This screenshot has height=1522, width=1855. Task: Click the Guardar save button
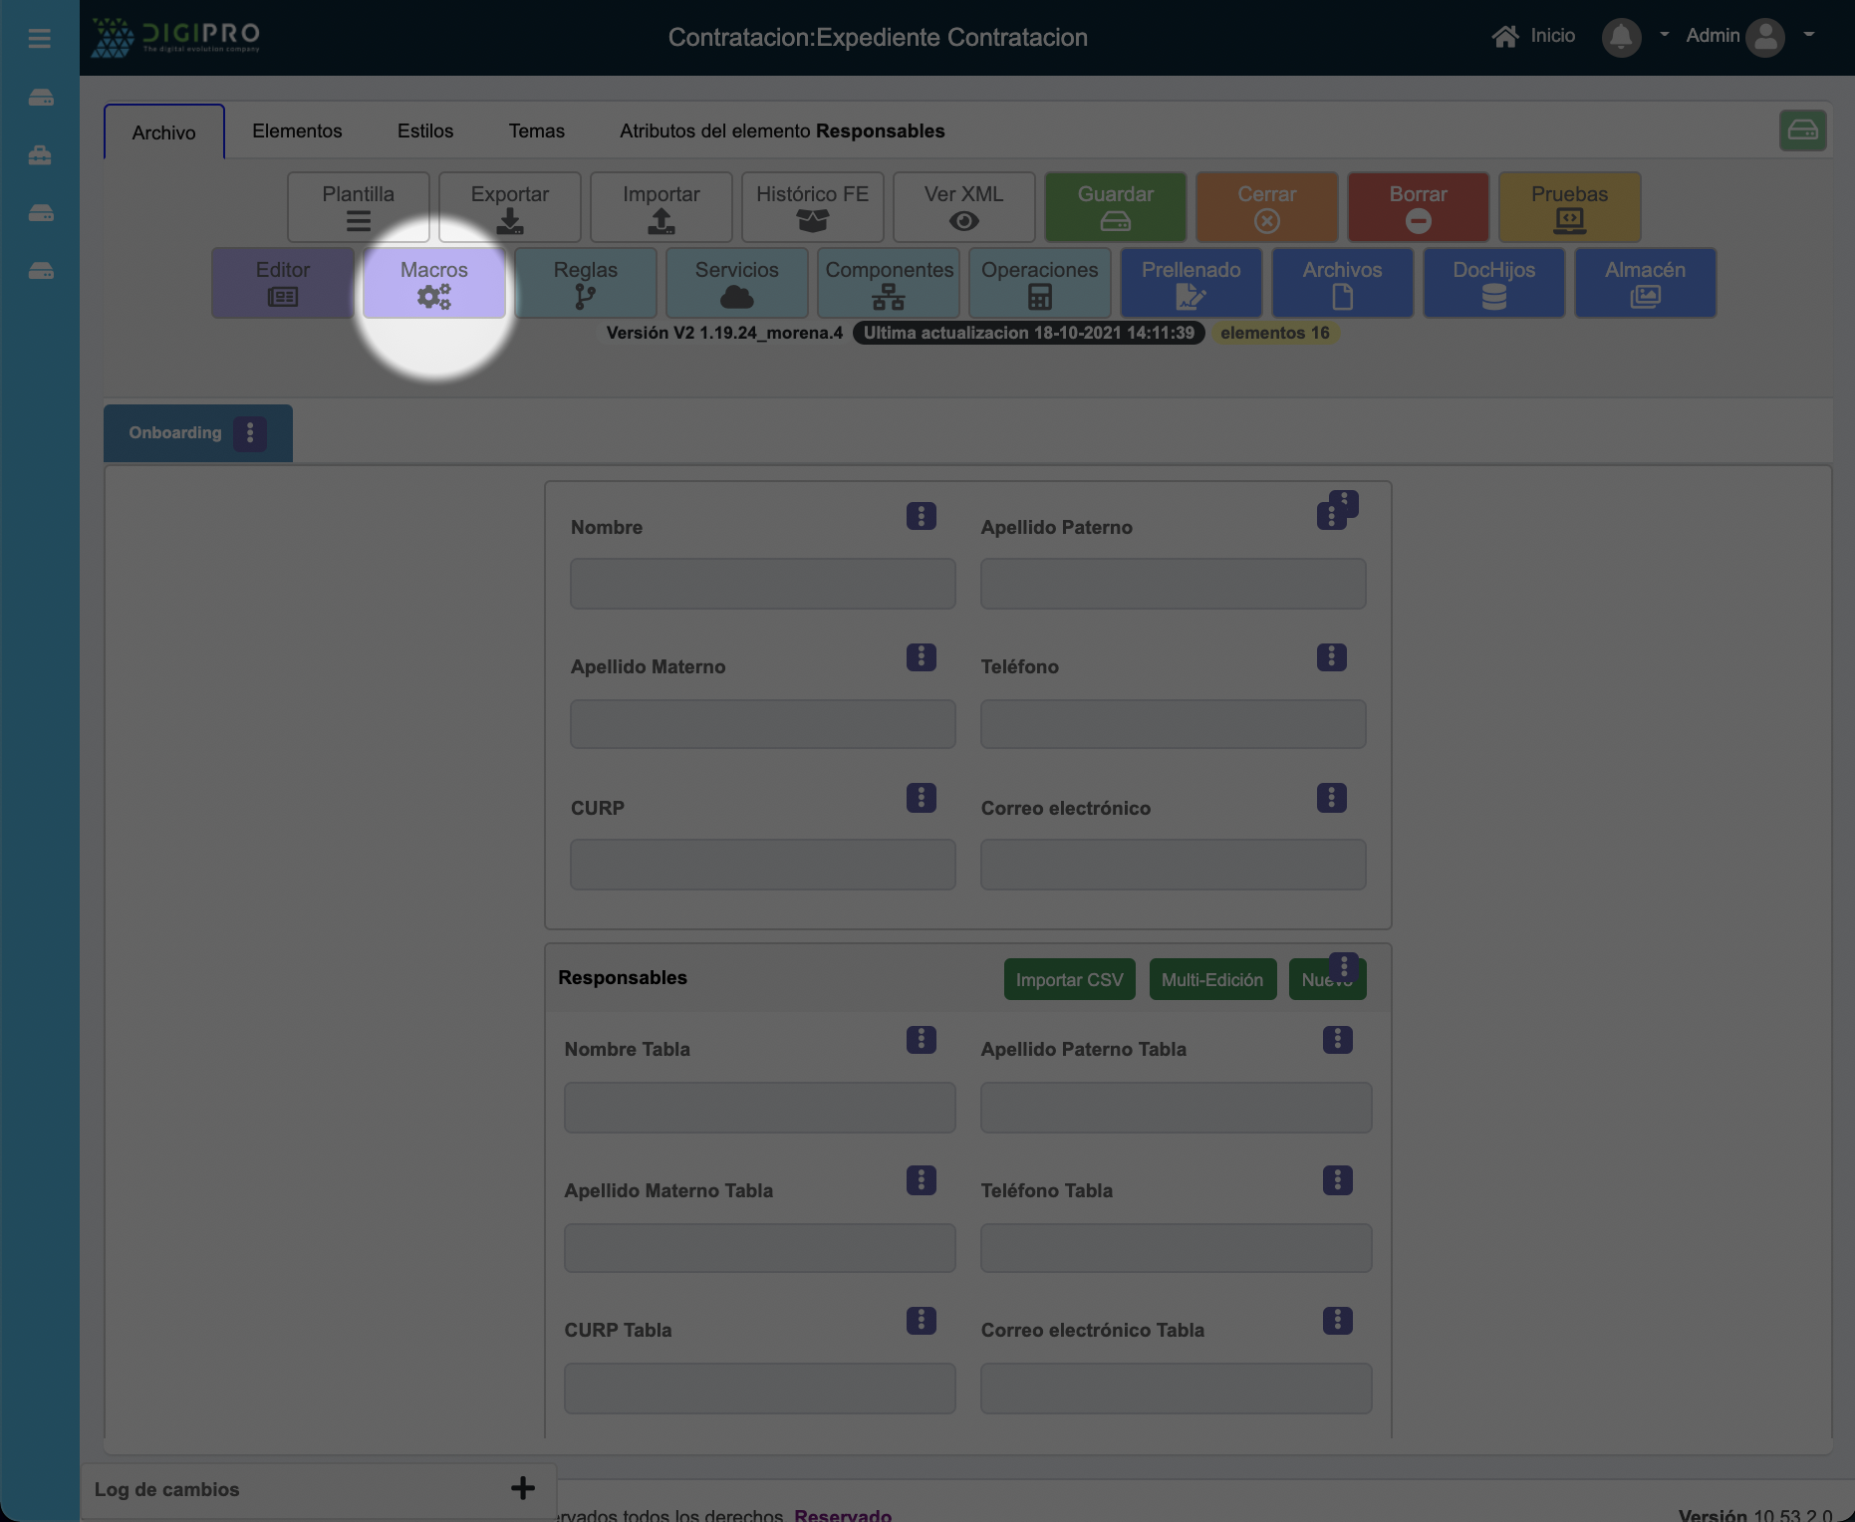[x=1115, y=207]
